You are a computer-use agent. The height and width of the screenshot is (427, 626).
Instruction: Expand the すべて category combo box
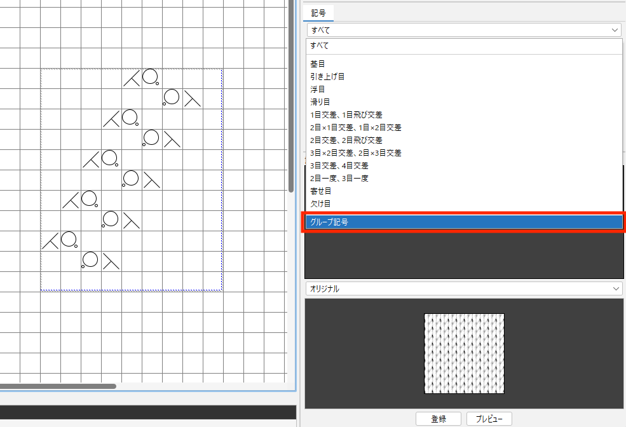point(465,30)
